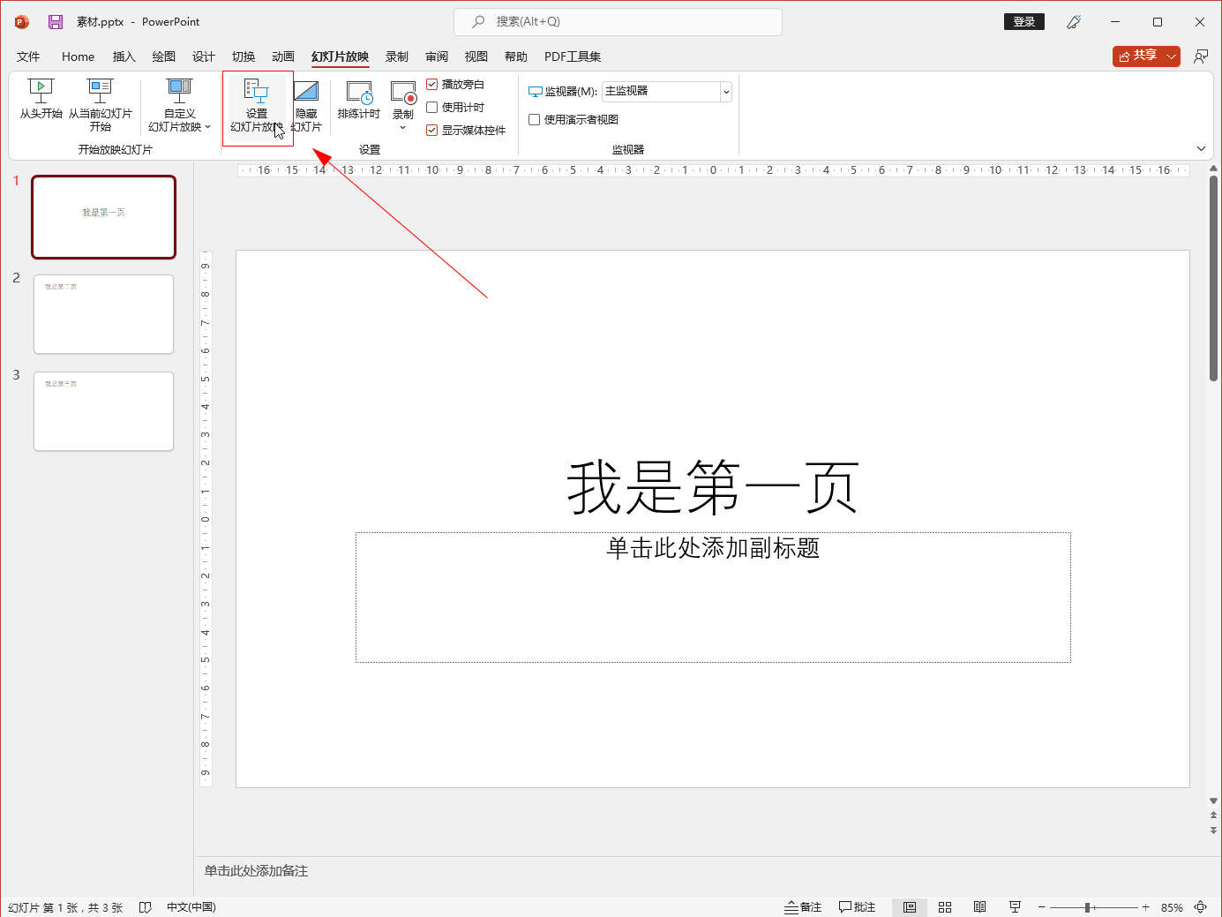Start slideshow From Beginning (从头开始)
Image resolution: width=1222 pixels, height=917 pixels.
(41, 99)
